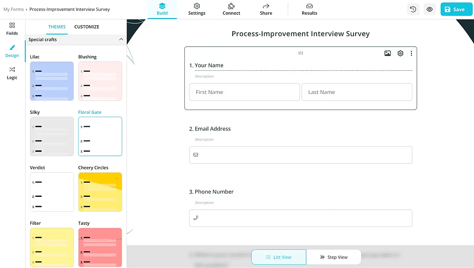The width and height of the screenshot is (474, 268).
Task: Save the form
Action: coord(456,9)
